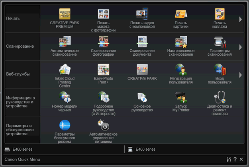Expand the Веб-службы row arrow

tap(240, 75)
